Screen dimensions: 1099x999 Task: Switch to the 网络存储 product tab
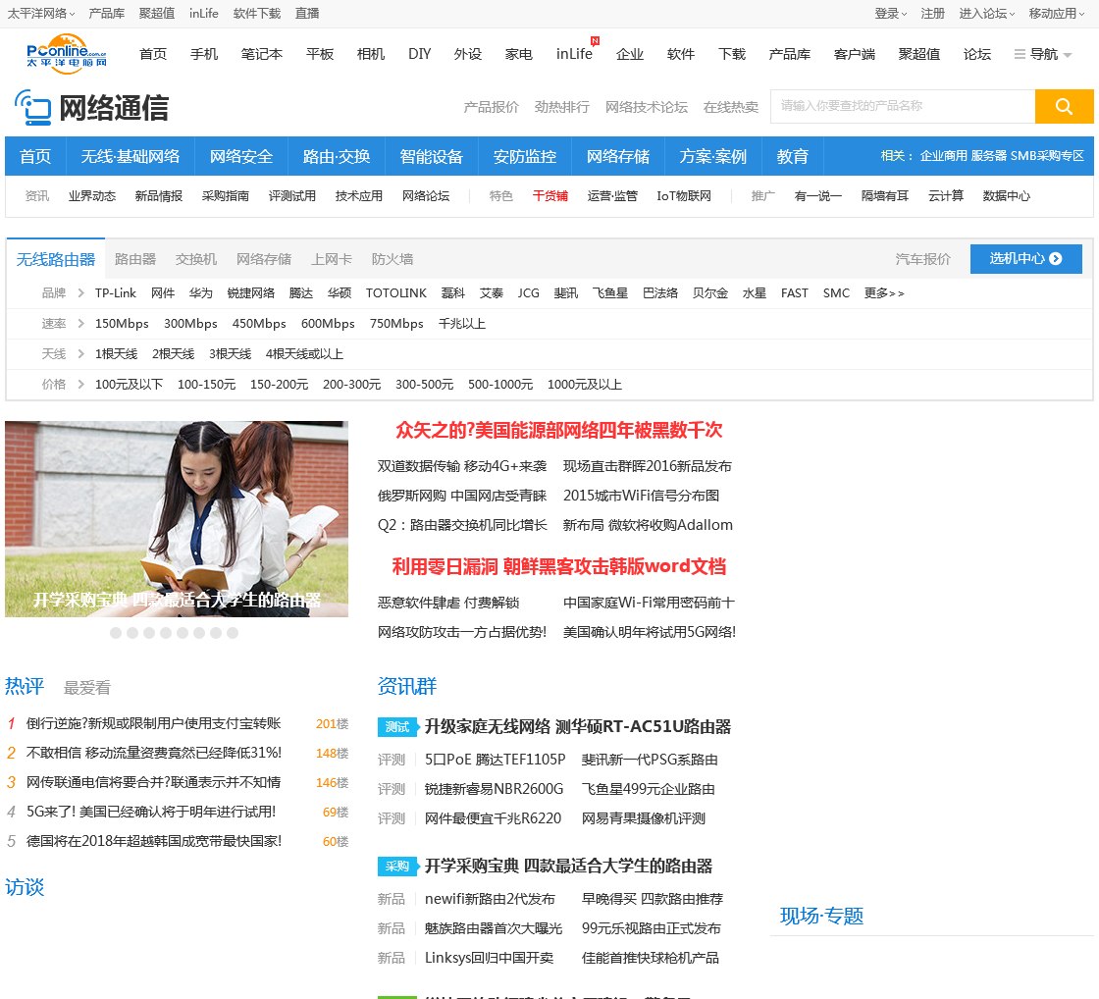pyautogui.click(x=264, y=259)
